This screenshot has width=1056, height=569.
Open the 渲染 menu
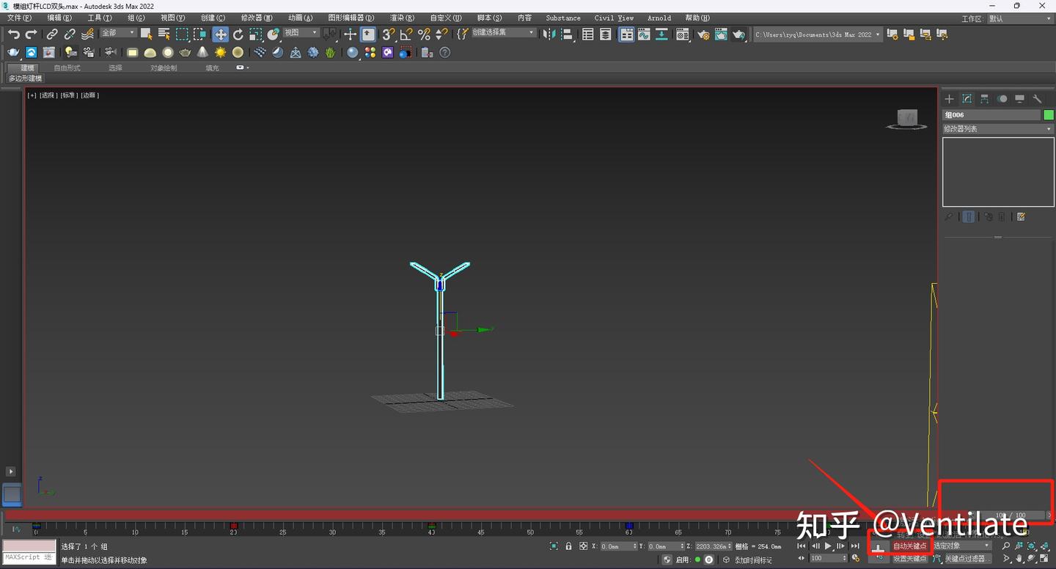point(401,18)
